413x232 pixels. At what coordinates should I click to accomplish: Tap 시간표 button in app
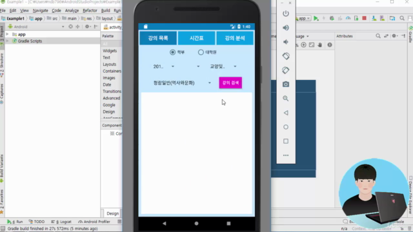click(x=196, y=38)
